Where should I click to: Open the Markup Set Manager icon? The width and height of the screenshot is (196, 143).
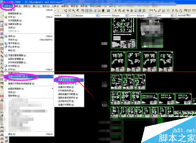99,11
